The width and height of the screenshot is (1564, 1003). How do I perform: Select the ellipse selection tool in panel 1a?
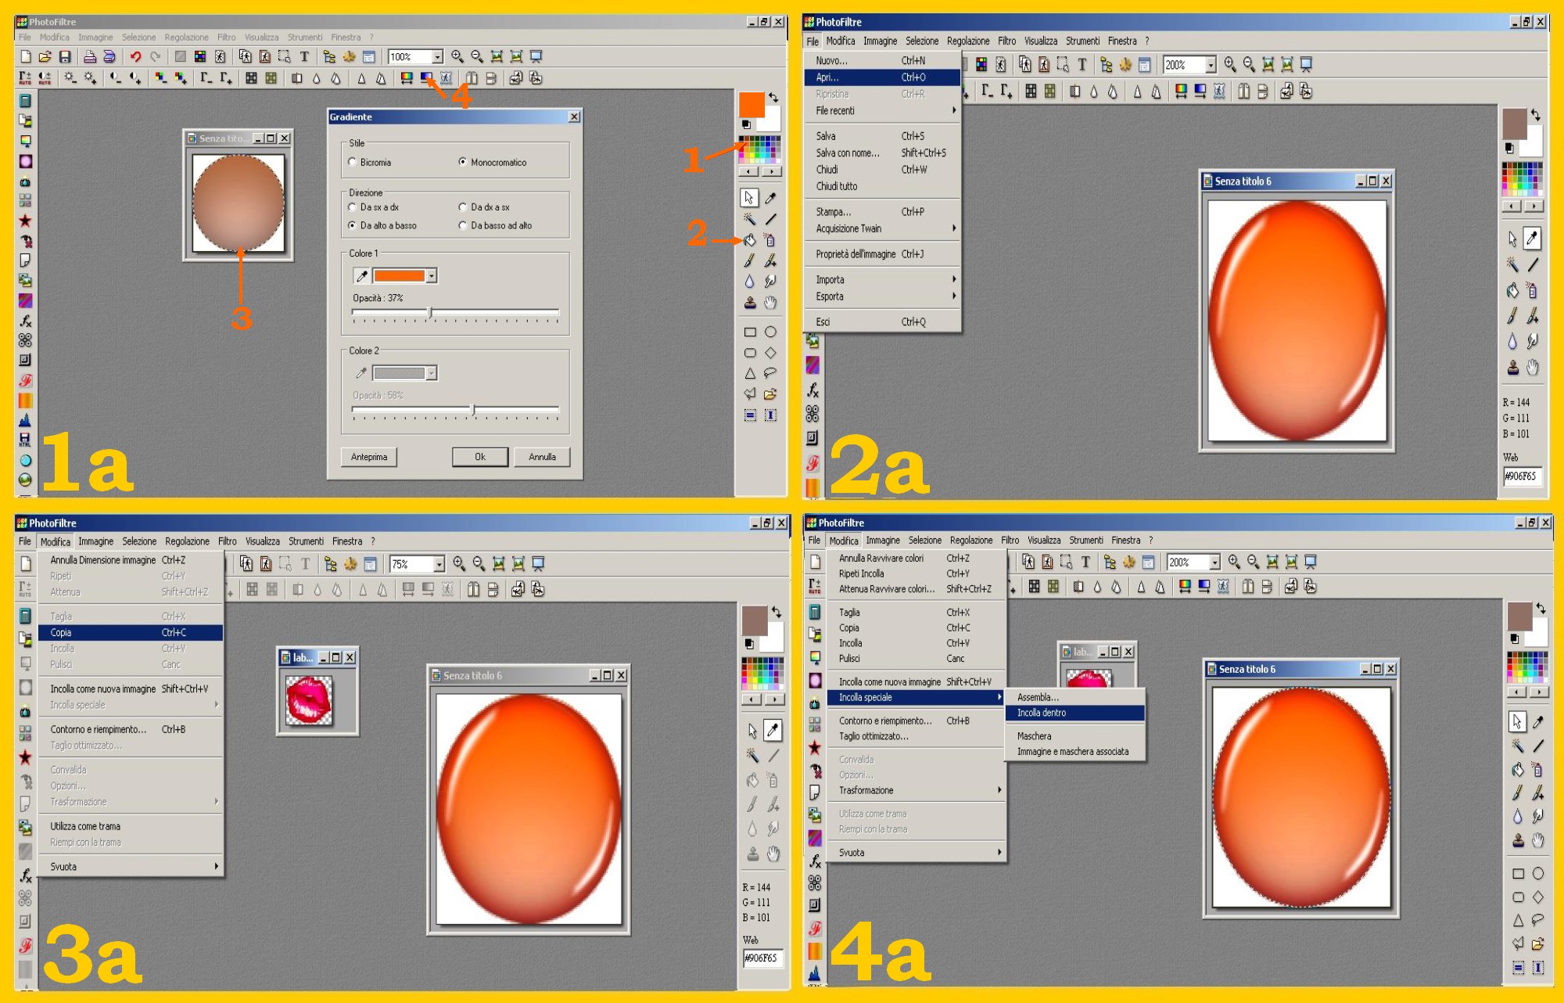click(770, 332)
